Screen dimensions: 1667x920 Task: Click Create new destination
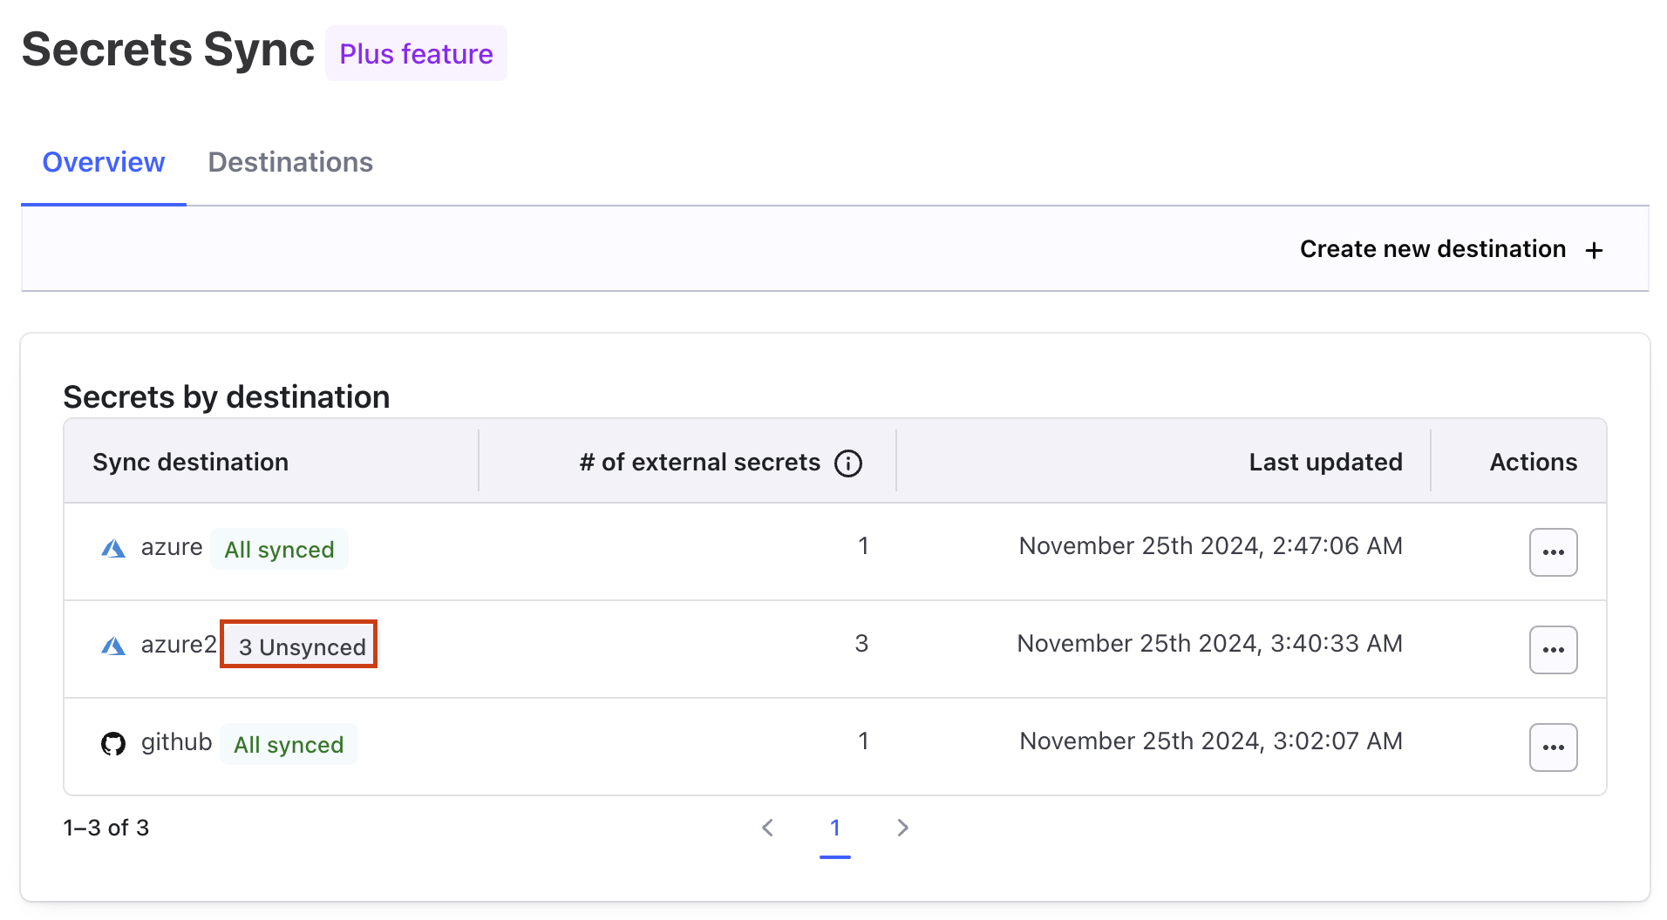click(1432, 249)
